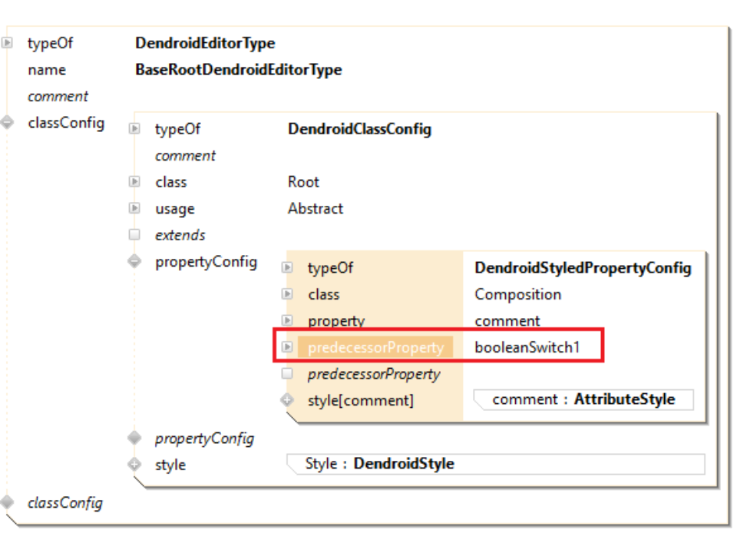The image size is (737, 553).
Task: Expand the class Composition row arrow
Action: pyautogui.click(x=287, y=294)
